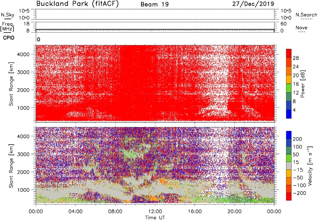Click the '[MHz]' unit label

point(7,29)
